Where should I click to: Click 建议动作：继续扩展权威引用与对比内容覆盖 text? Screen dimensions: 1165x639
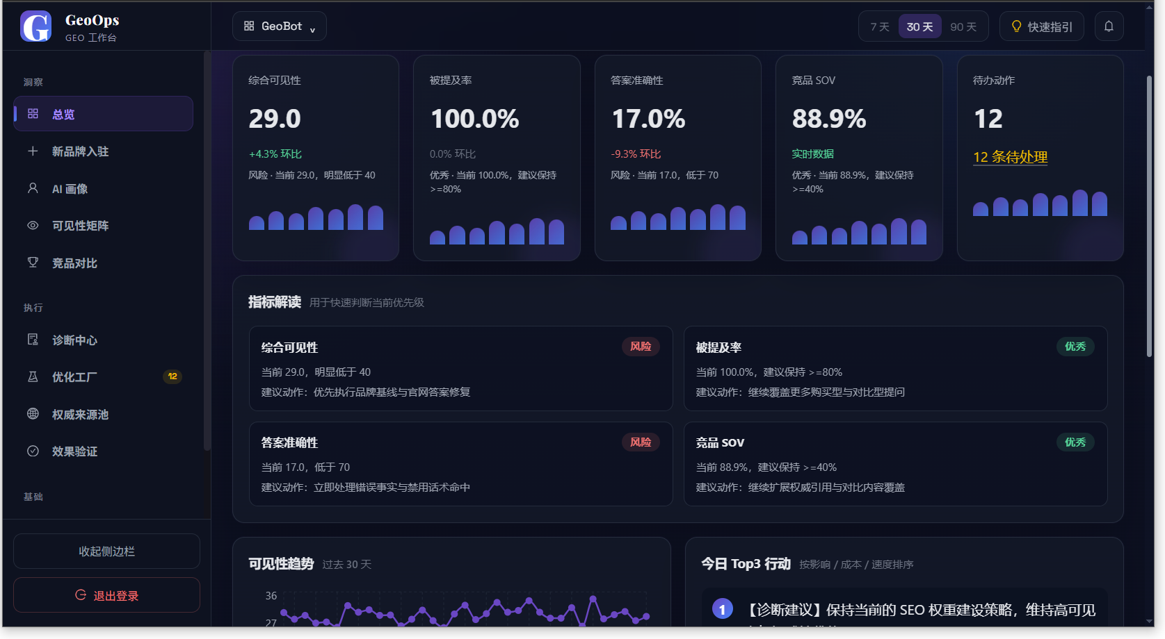pyautogui.click(x=801, y=488)
